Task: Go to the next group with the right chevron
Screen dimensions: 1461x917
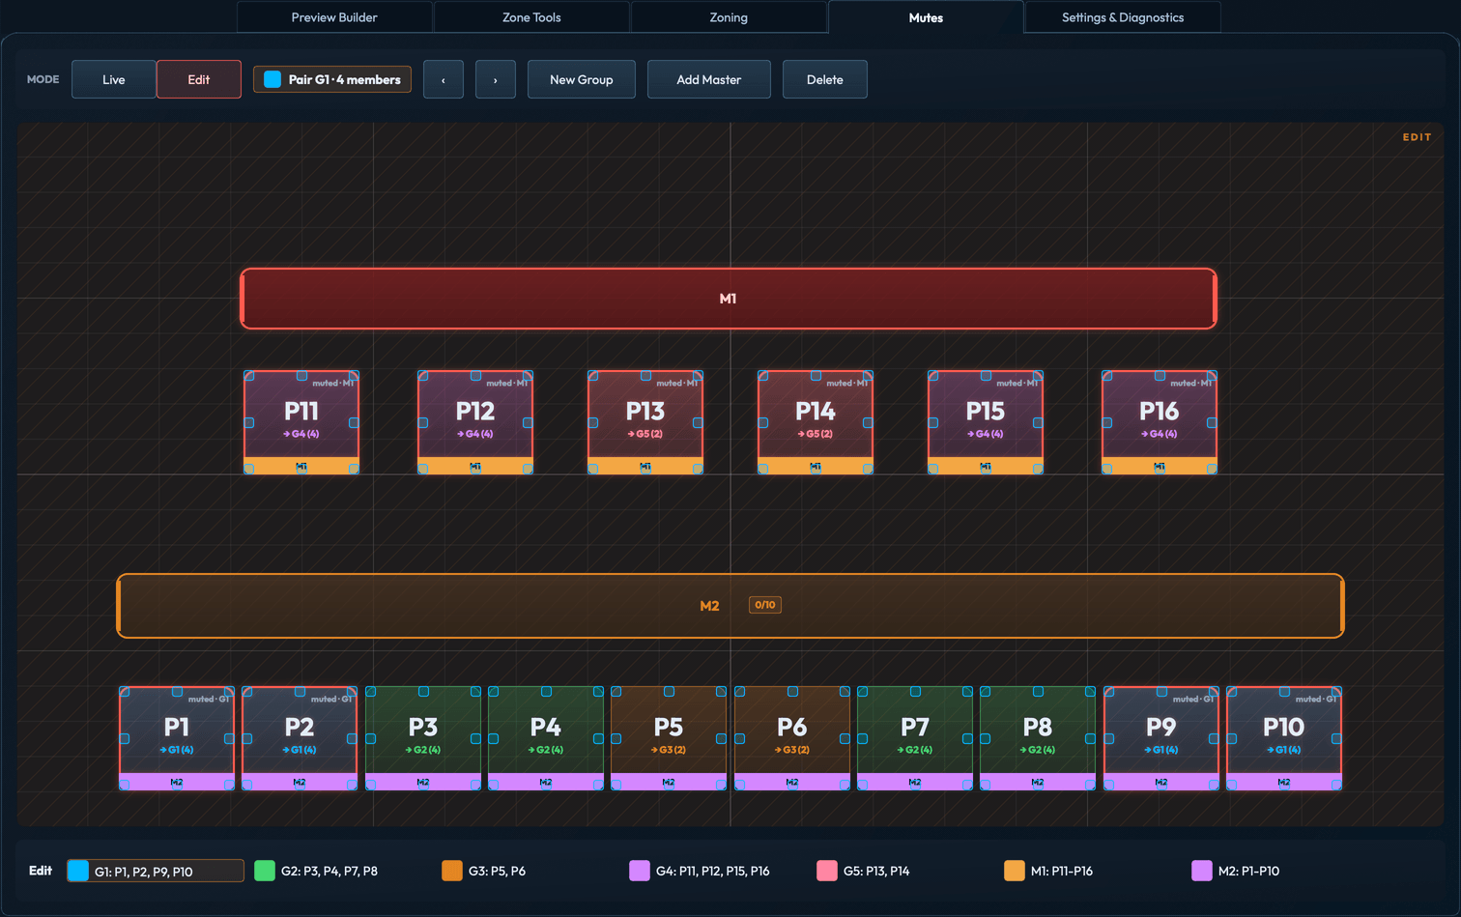Action: point(496,79)
